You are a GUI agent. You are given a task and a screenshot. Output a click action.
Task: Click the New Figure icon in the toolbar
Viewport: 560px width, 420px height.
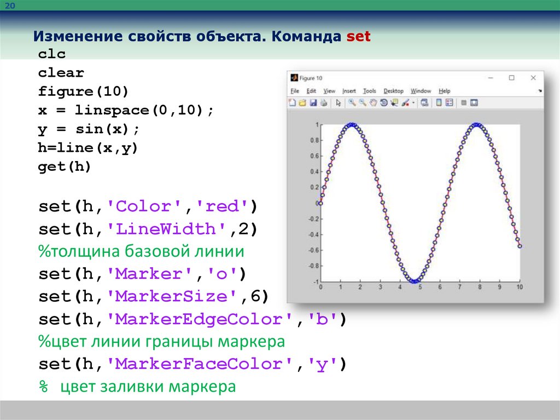(292, 103)
